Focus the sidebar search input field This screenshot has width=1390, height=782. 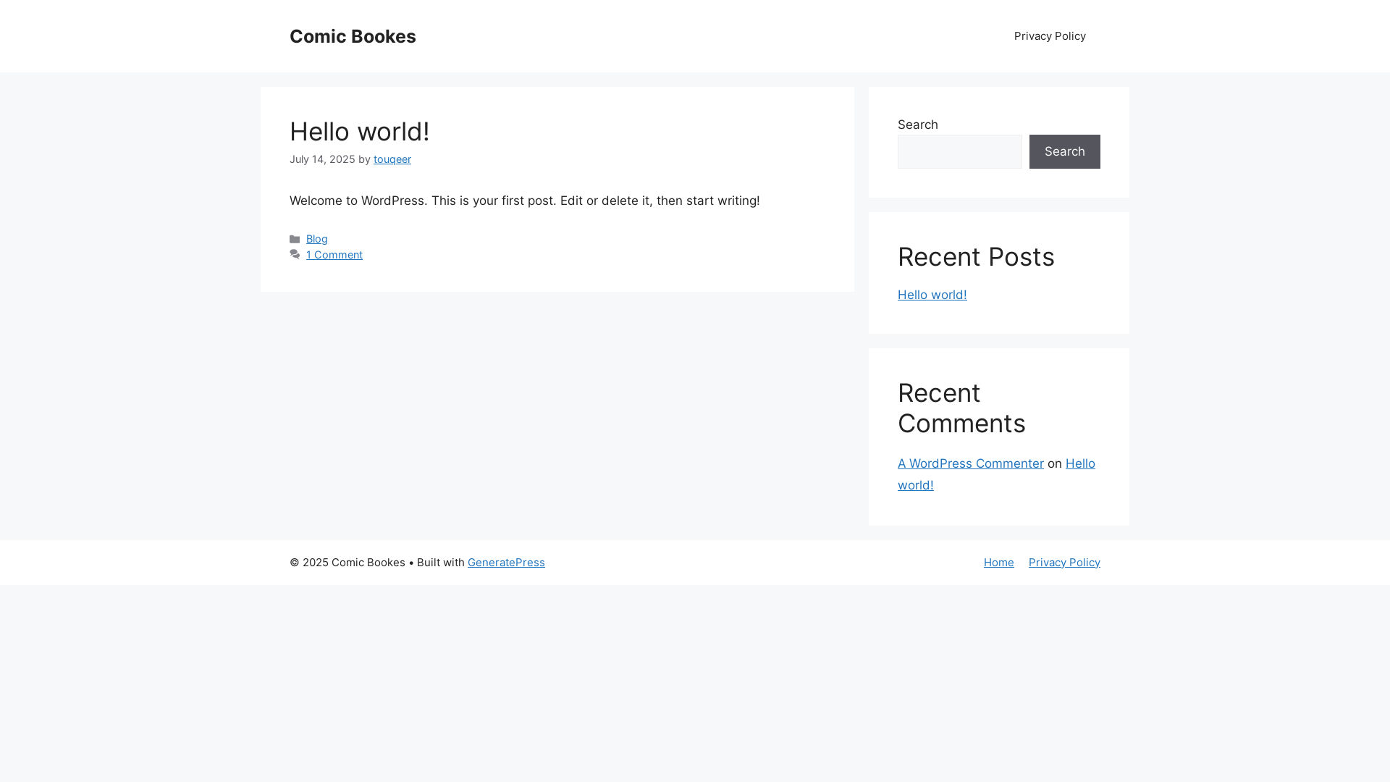(960, 151)
